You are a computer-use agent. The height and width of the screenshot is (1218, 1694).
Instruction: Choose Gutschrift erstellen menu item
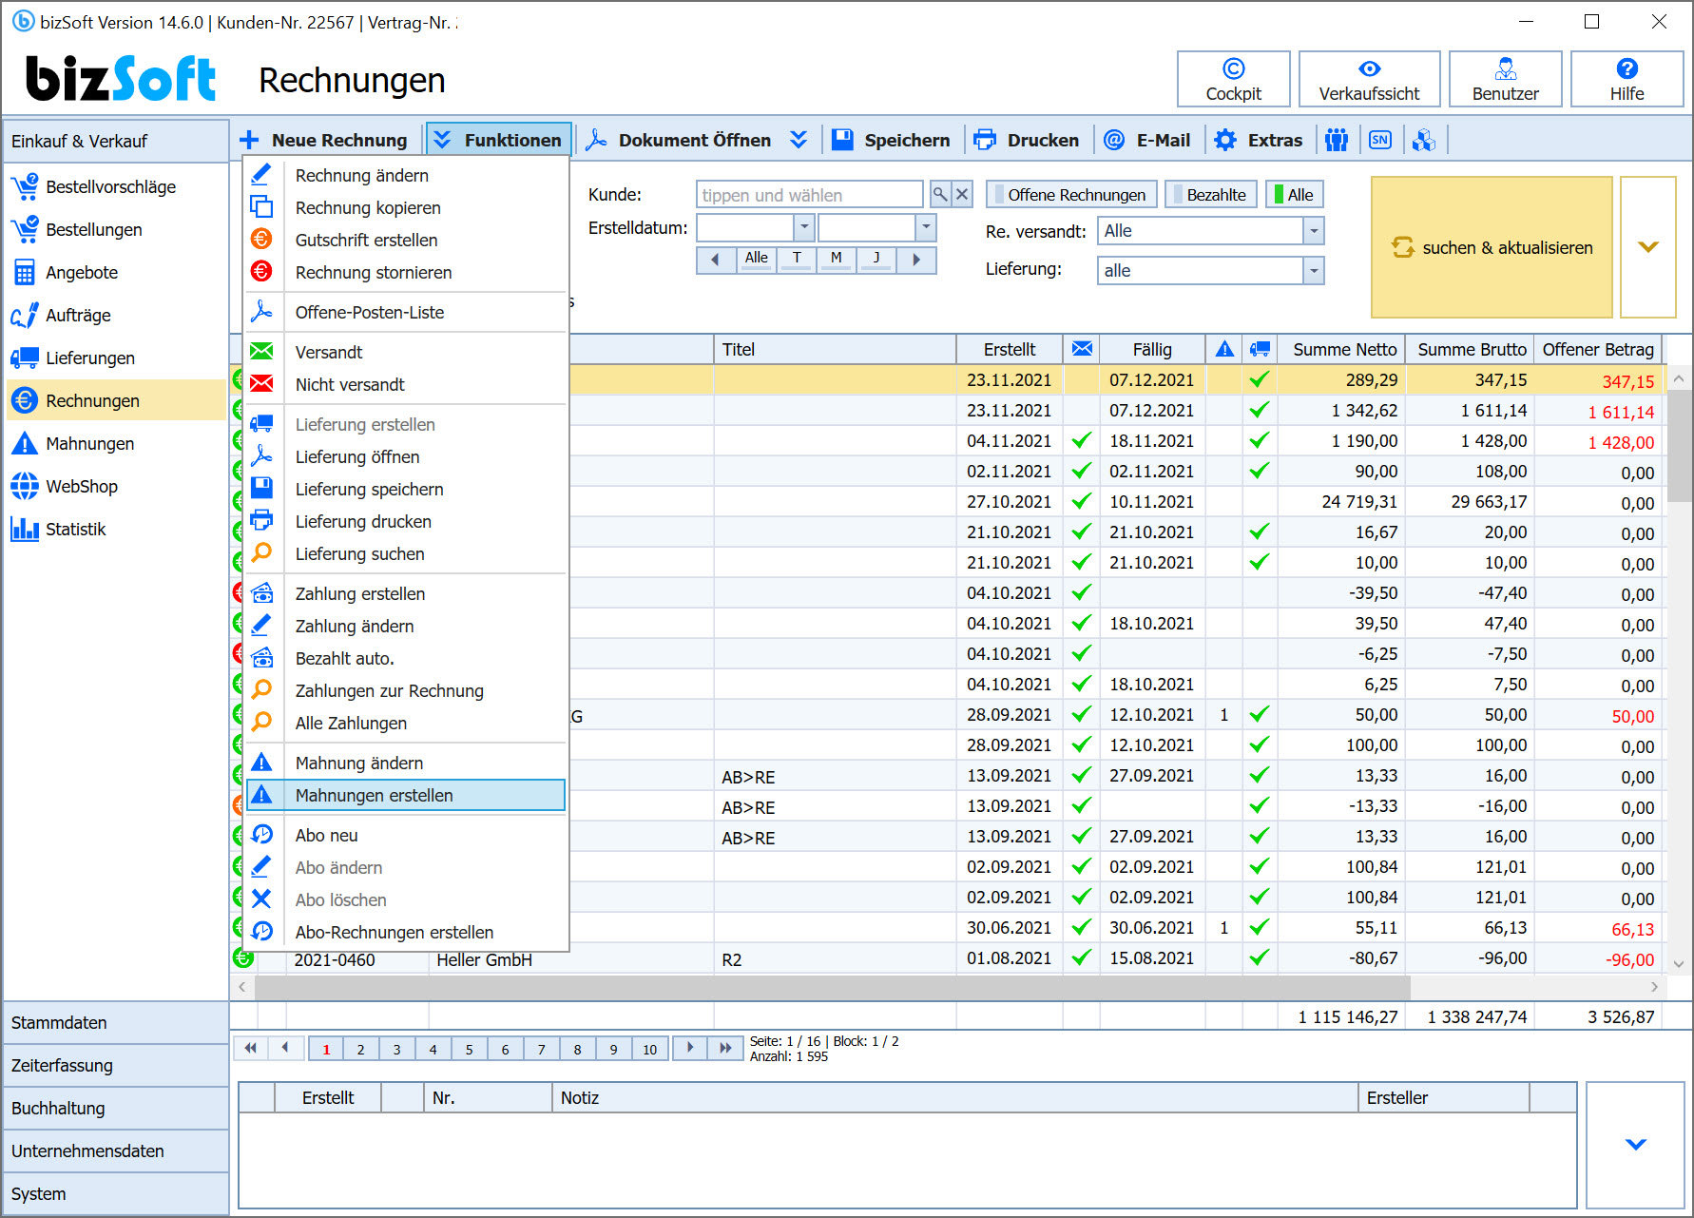(407, 240)
